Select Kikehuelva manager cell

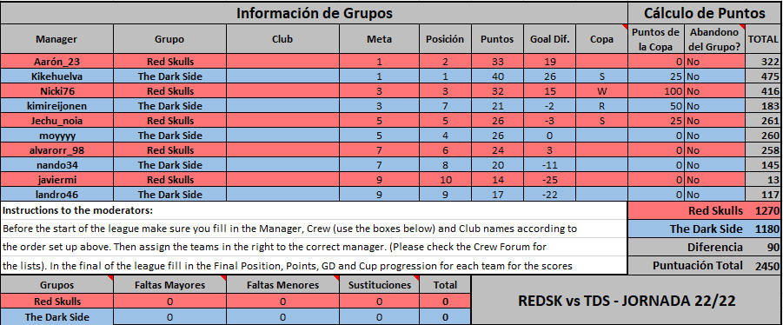(57, 76)
